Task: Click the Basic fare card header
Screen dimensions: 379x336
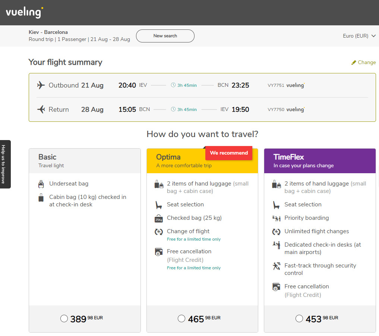Action: 85,161
